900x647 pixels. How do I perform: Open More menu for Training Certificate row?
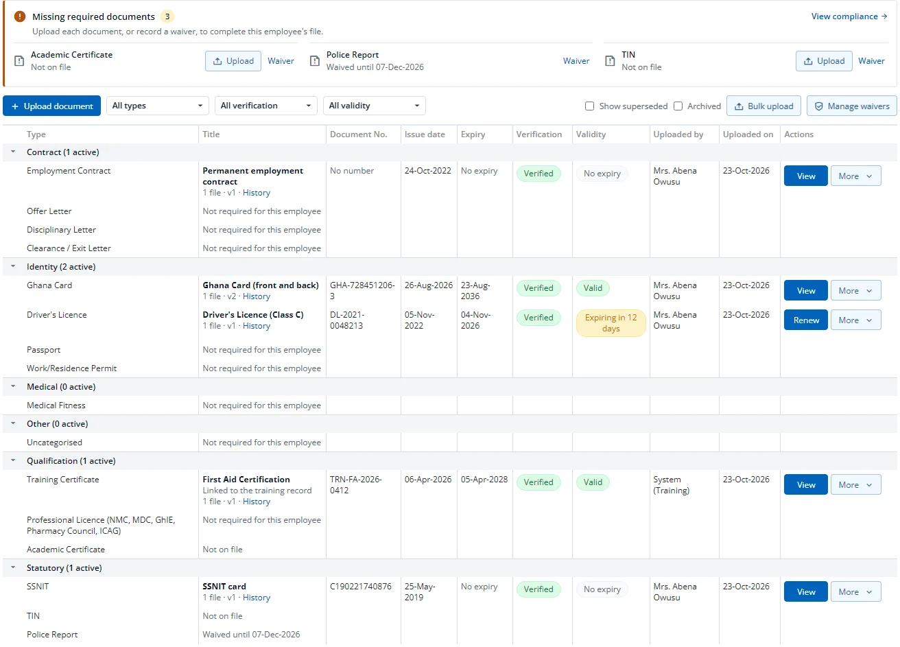coord(855,485)
